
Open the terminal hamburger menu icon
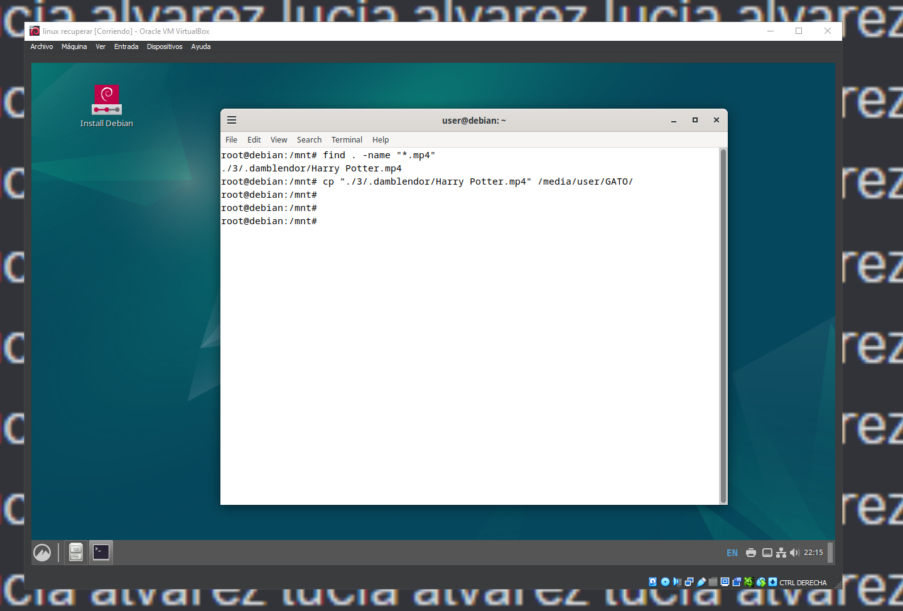click(232, 120)
